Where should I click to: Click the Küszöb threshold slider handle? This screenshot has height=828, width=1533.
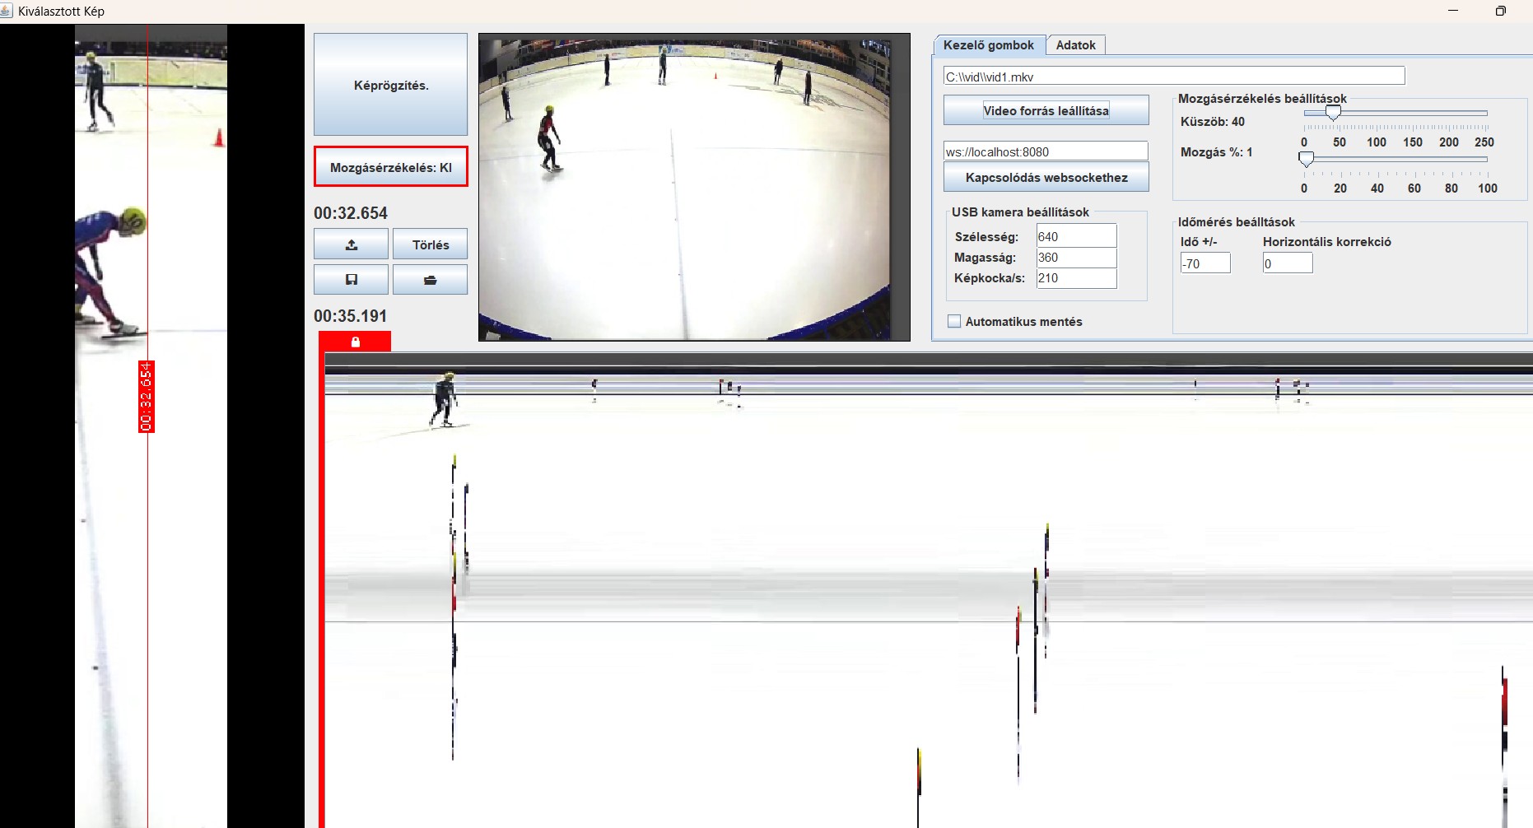[1333, 113]
